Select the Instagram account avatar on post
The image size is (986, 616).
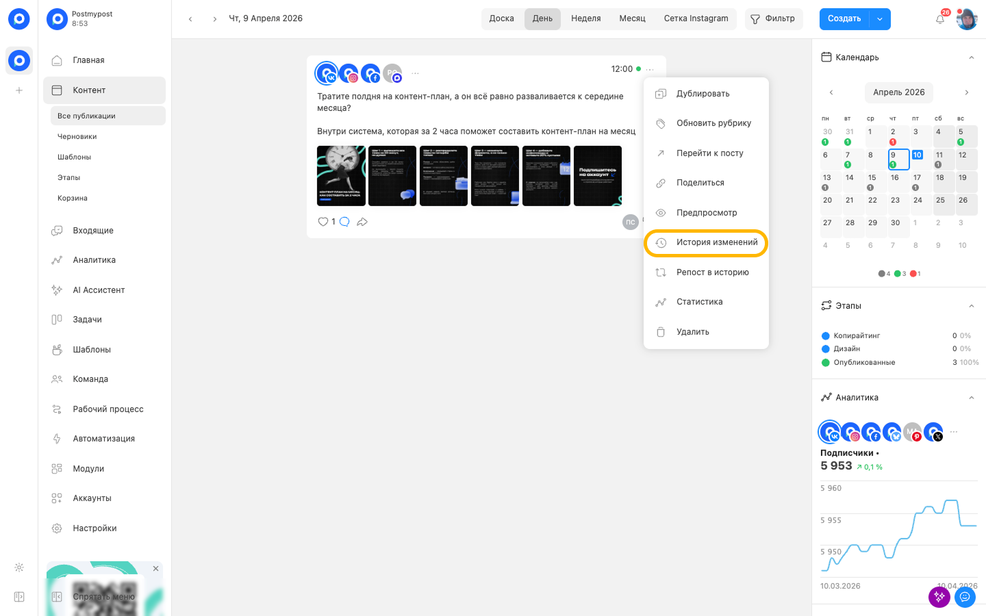[349, 73]
